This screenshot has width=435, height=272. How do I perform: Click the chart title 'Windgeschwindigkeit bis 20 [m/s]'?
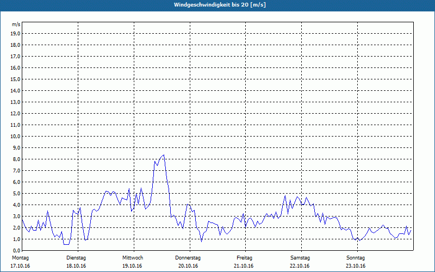pyautogui.click(x=220, y=5)
